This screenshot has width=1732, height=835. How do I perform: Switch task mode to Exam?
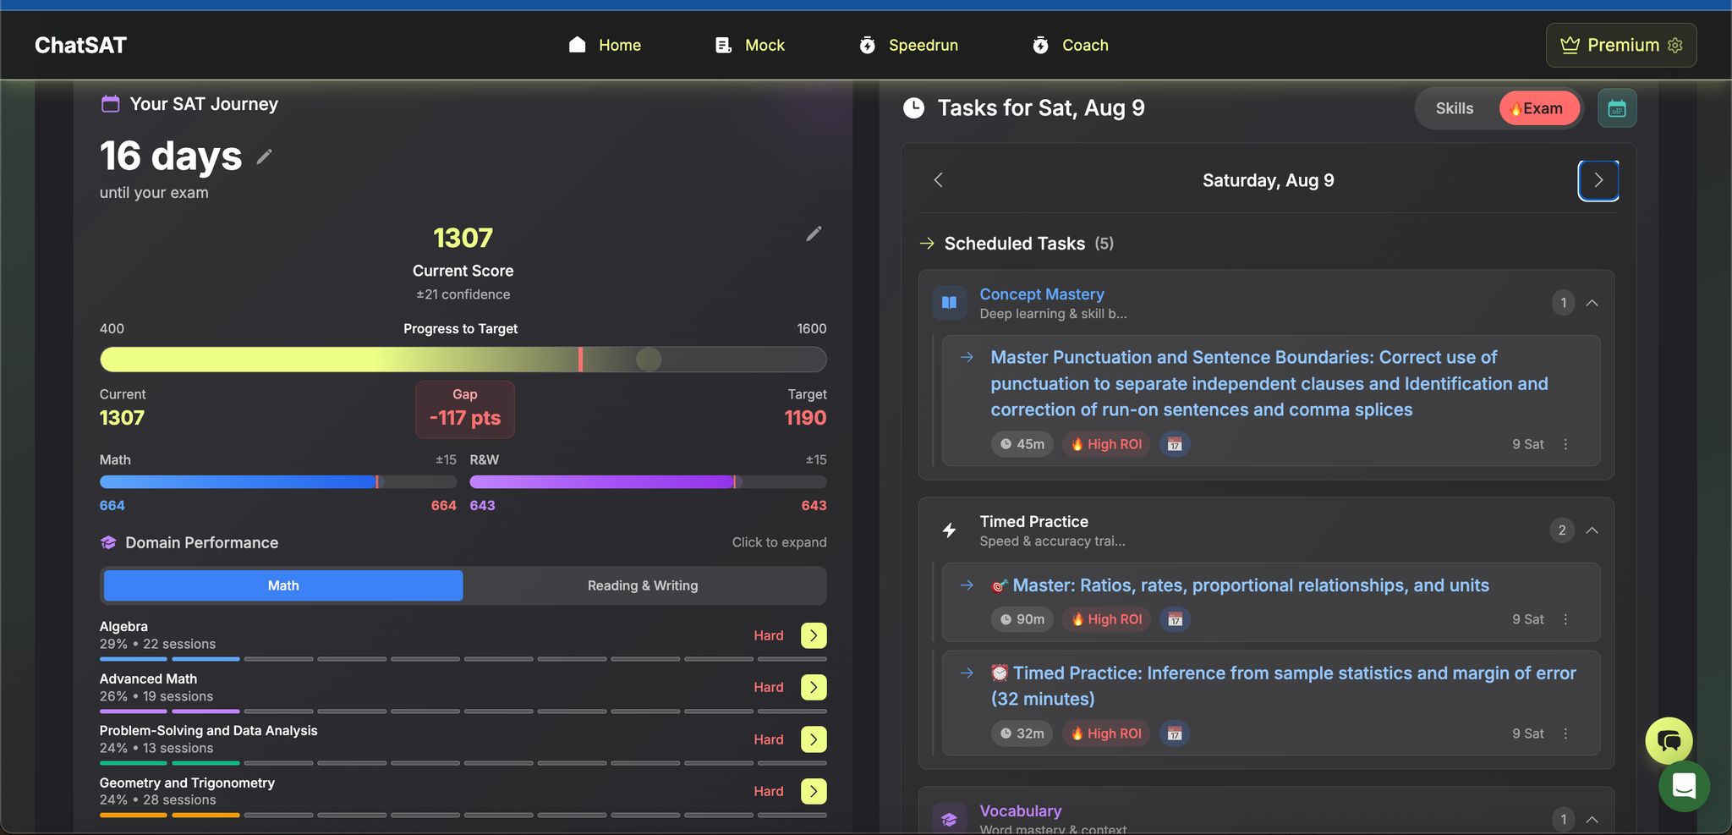(x=1538, y=108)
